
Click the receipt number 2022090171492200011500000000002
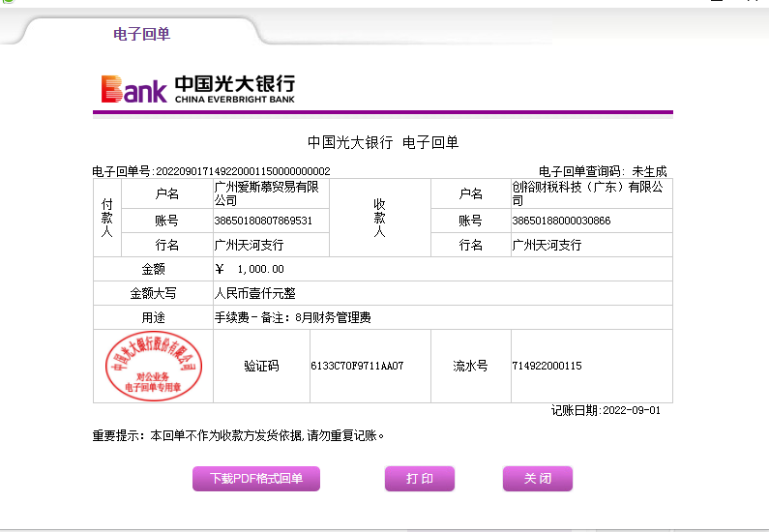[x=243, y=171]
